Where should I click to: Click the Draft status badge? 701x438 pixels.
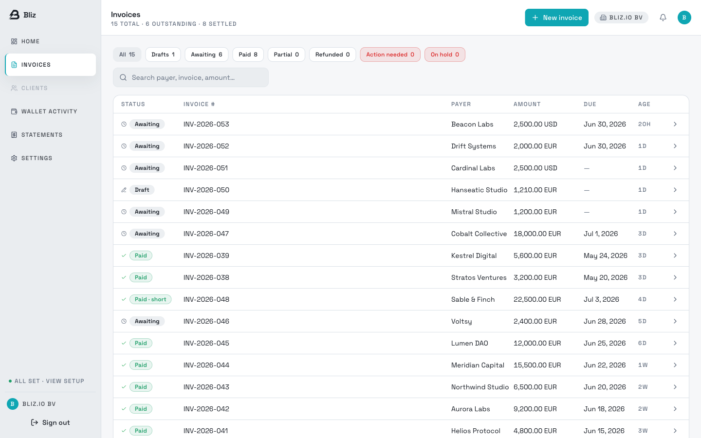tap(142, 190)
